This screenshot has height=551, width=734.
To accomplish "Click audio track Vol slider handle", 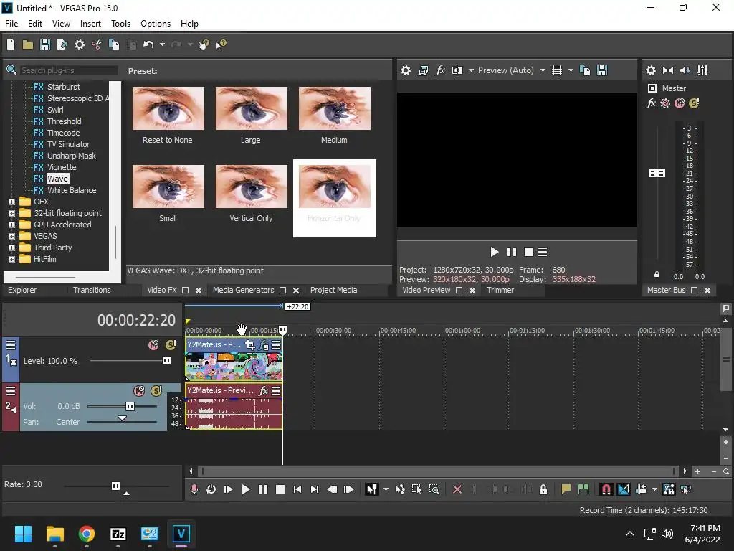I will [130, 406].
